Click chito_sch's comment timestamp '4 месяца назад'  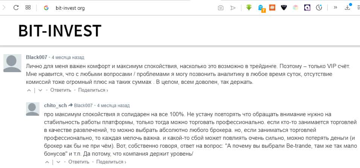[113, 106]
